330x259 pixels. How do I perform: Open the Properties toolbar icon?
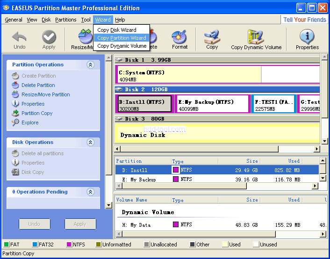[x=307, y=36]
